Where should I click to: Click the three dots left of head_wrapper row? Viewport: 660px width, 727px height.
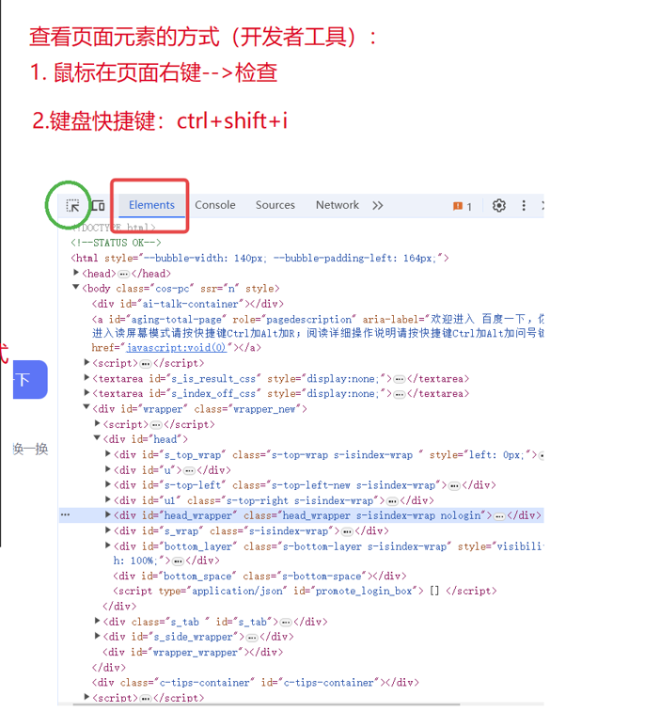click(66, 514)
